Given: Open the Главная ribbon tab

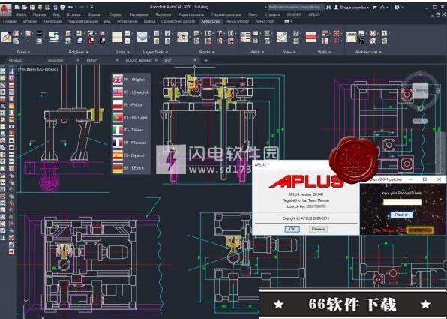Looking at the screenshot, I should coord(10,21).
